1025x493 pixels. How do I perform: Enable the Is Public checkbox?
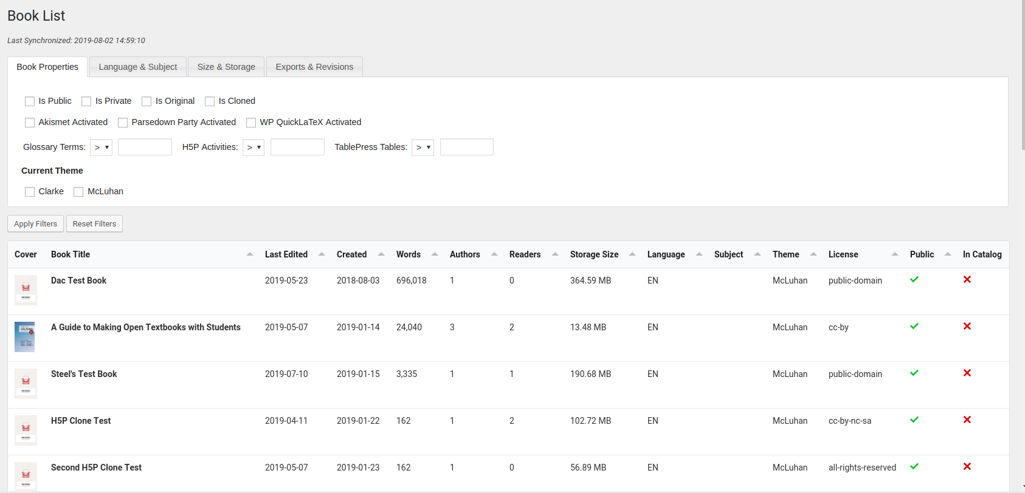[30, 101]
